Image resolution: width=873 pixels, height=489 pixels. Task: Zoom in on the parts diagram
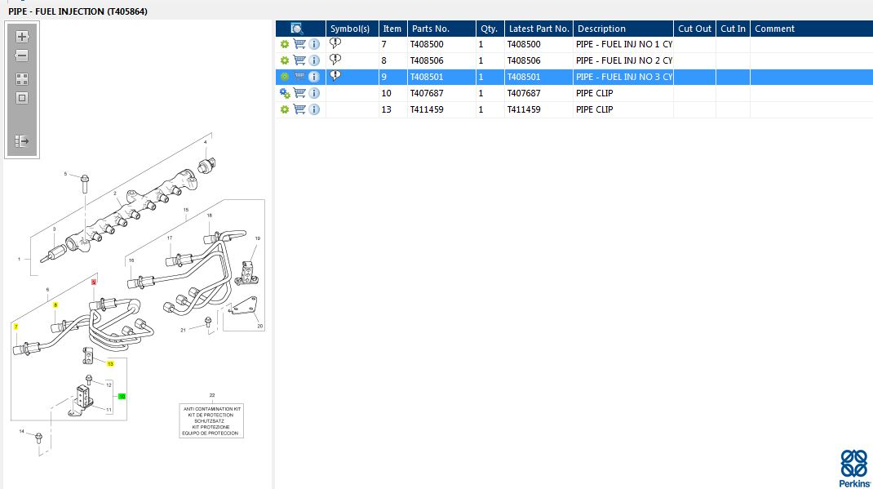pos(22,37)
